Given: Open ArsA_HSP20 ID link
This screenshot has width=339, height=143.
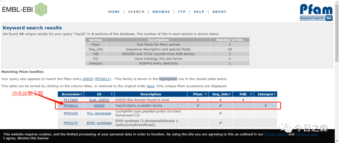Looking at the screenshot, I should click(x=99, y=100).
